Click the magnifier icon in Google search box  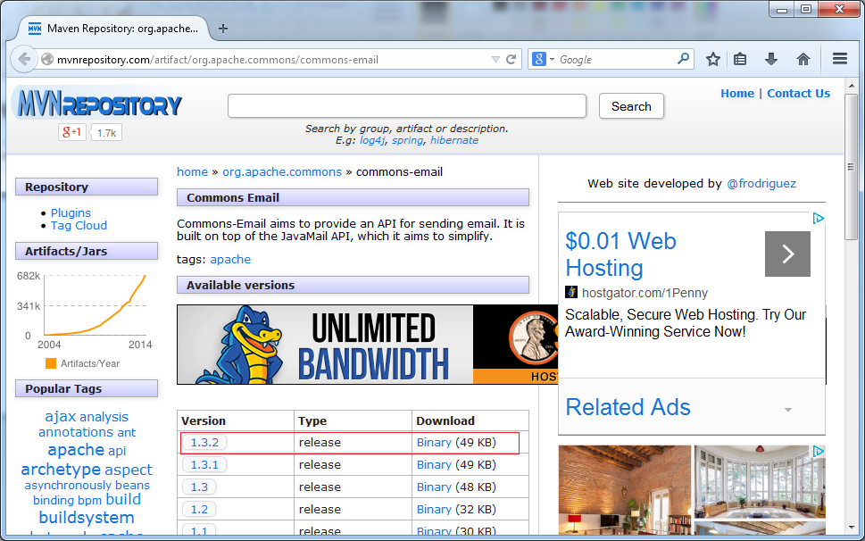tap(683, 58)
